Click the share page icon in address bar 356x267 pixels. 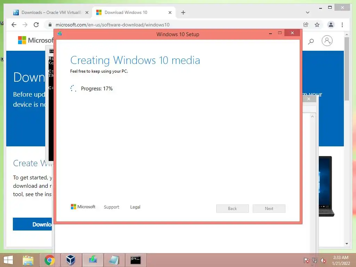pyautogui.click(x=306, y=25)
